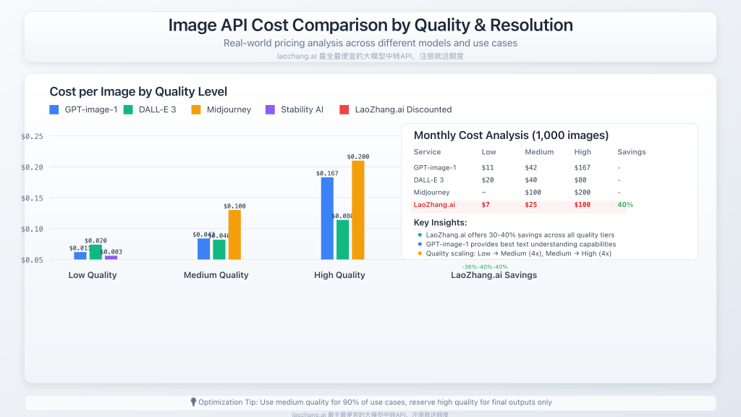Click the High column header in the table
Viewport: 741px width, 417px height.
click(583, 152)
